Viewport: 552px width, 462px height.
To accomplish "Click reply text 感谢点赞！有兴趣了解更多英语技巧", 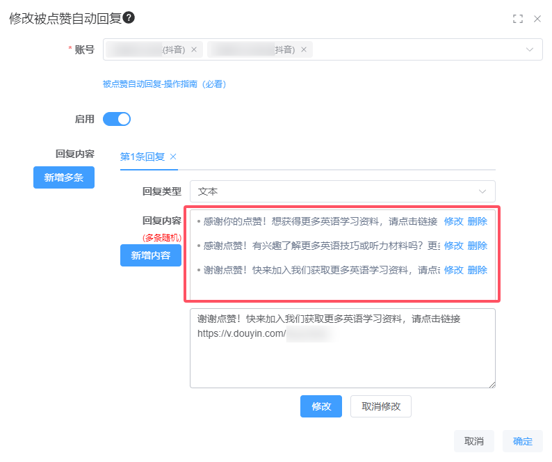I will (x=321, y=246).
